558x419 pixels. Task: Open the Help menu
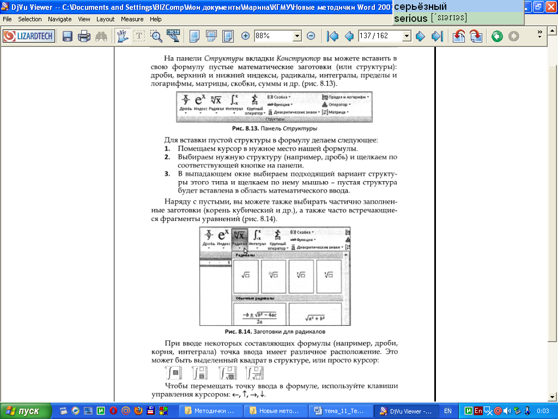pos(155,19)
